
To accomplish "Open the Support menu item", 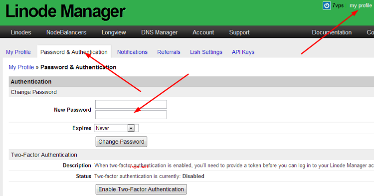I will 239,32.
